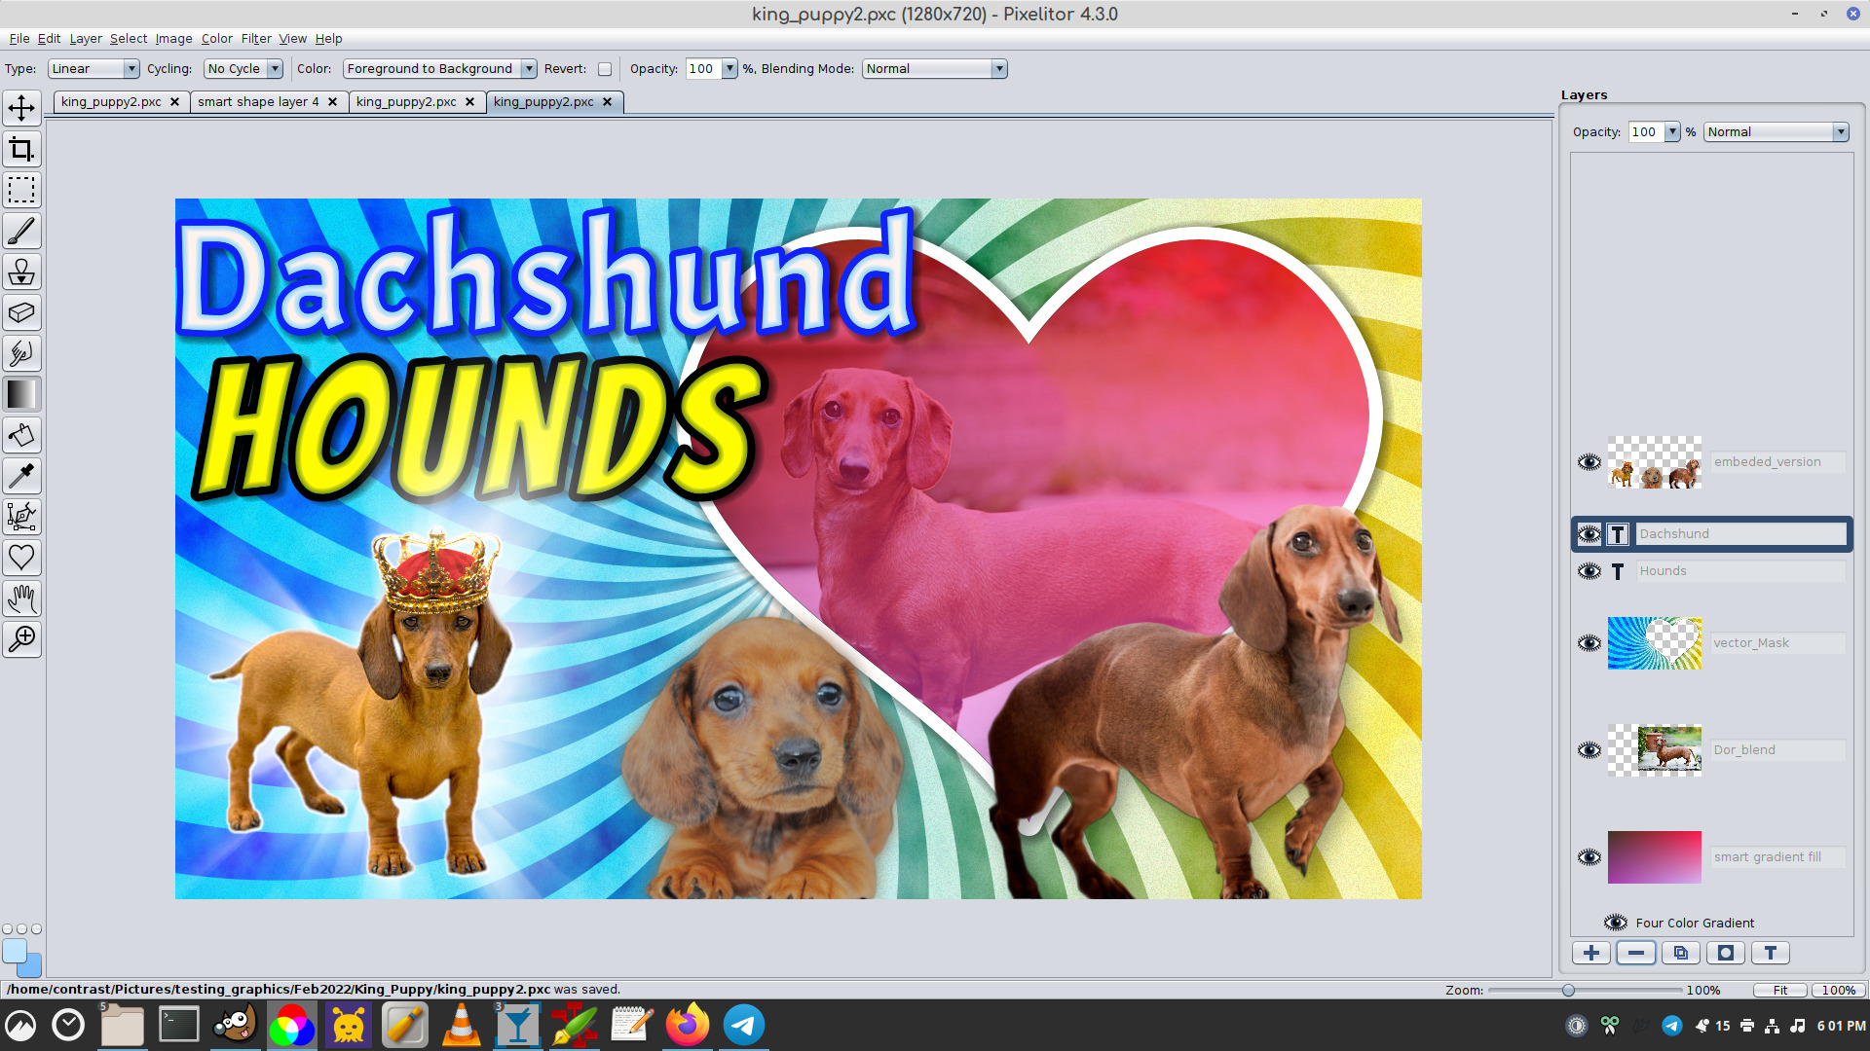Click the add new layer button
This screenshot has height=1051, width=1870.
1590,953
